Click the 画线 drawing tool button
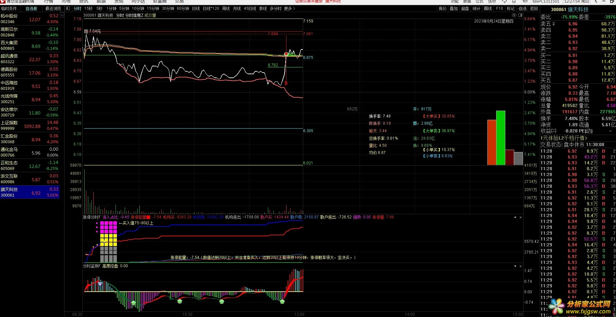This screenshot has width=616, height=317. tap(488, 8)
